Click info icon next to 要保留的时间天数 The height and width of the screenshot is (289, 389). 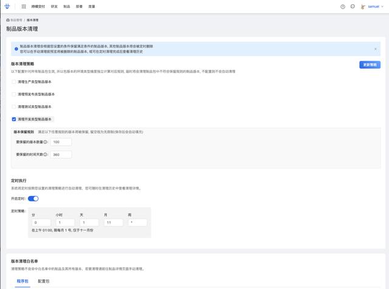45,154
